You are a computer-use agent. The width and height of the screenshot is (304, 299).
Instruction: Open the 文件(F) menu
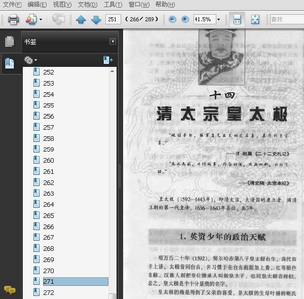coord(12,4)
